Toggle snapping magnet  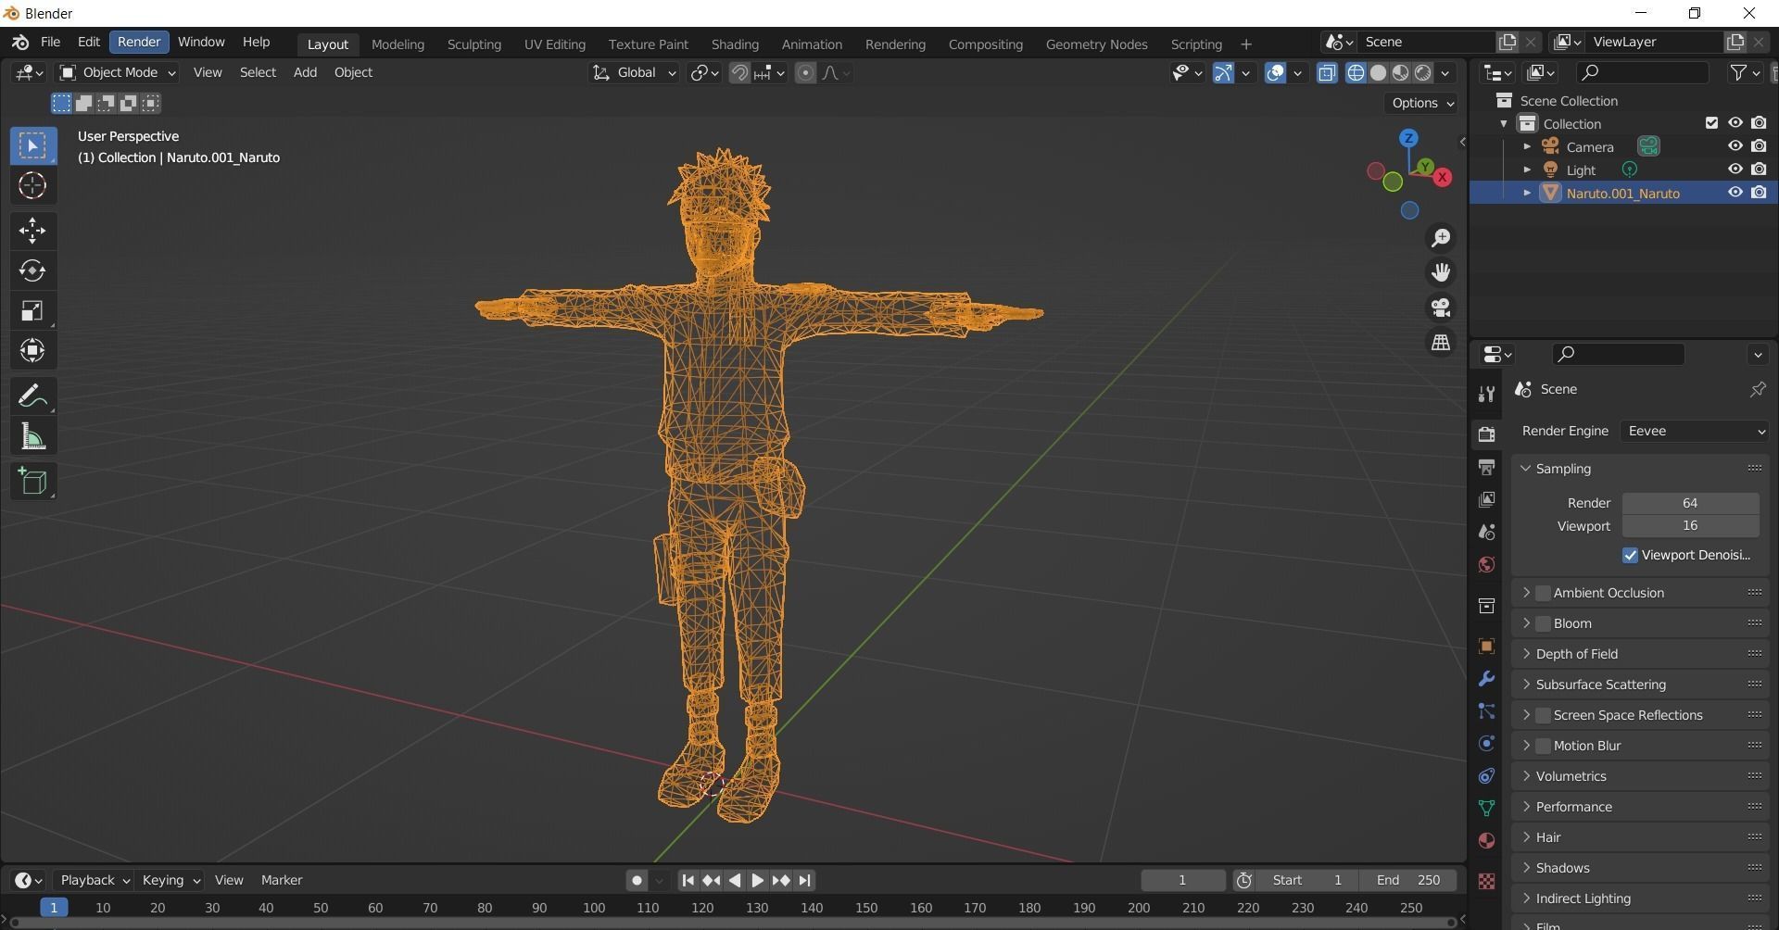(739, 73)
